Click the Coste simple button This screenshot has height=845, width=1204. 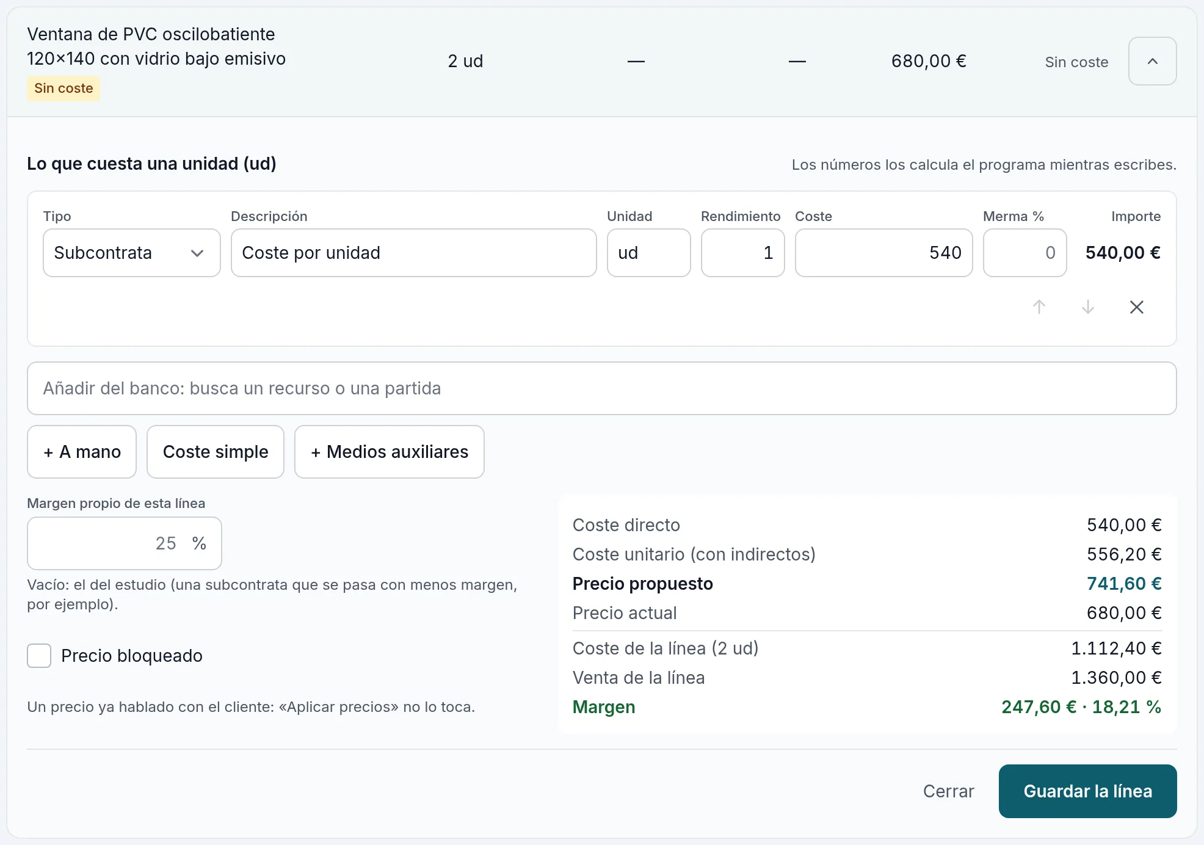(x=216, y=452)
